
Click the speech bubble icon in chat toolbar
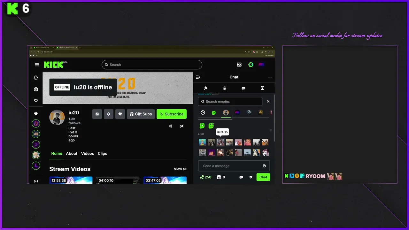point(243,88)
